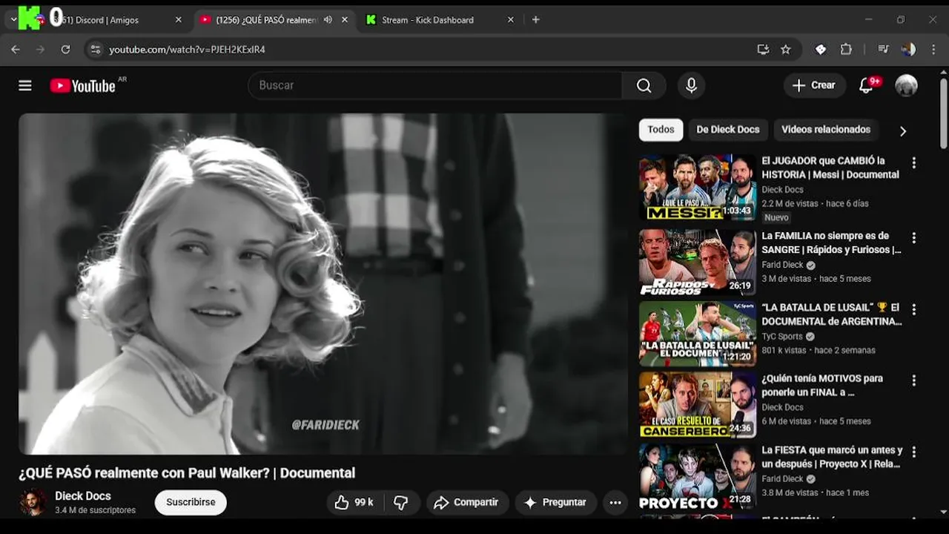
Task: Open the browser profile avatar
Action: point(908,50)
